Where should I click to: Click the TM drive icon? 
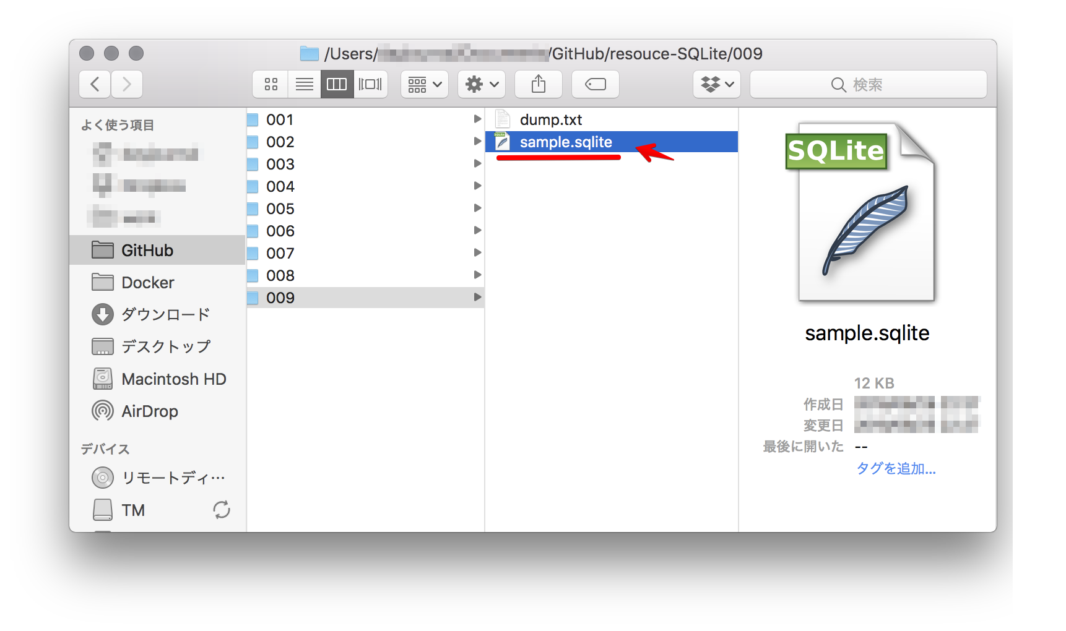103,510
